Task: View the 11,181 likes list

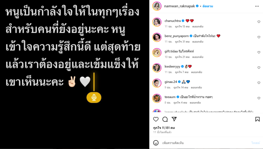Action: point(164,128)
